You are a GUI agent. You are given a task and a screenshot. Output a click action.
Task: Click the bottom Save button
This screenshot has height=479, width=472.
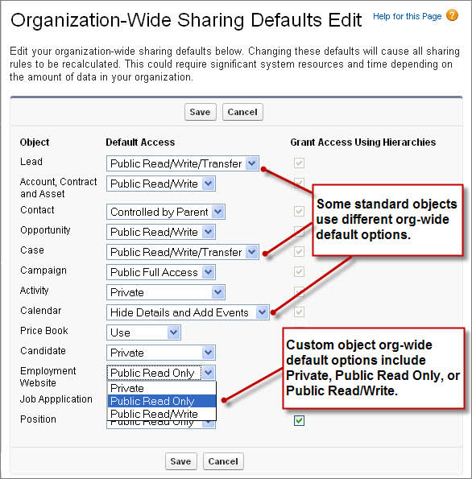coord(181,461)
